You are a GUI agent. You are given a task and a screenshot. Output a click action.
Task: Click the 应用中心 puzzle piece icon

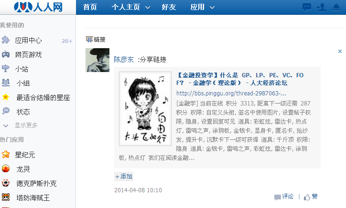(x=6, y=40)
